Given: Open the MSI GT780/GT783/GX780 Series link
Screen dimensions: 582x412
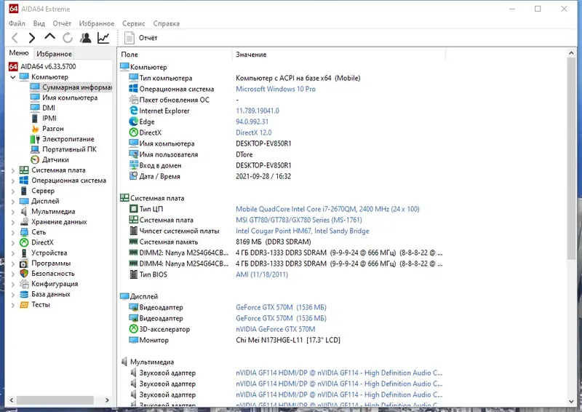Looking at the screenshot, I should (x=299, y=220).
